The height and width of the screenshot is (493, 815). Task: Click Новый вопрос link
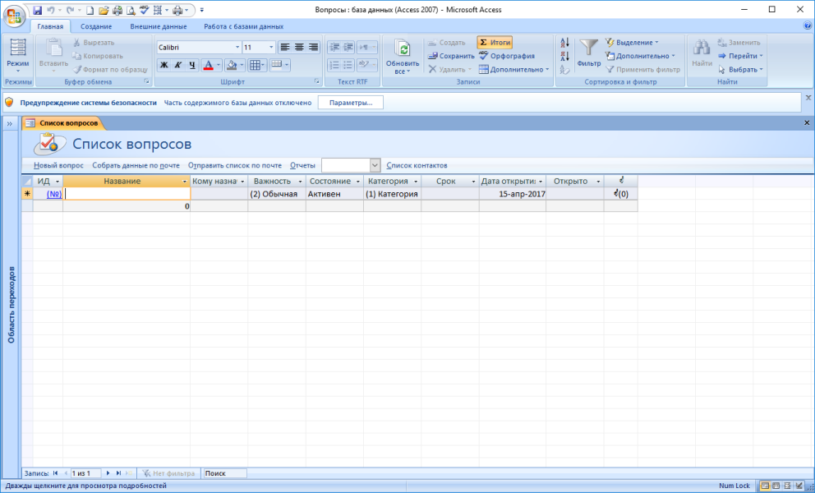click(x=58, y=165)
